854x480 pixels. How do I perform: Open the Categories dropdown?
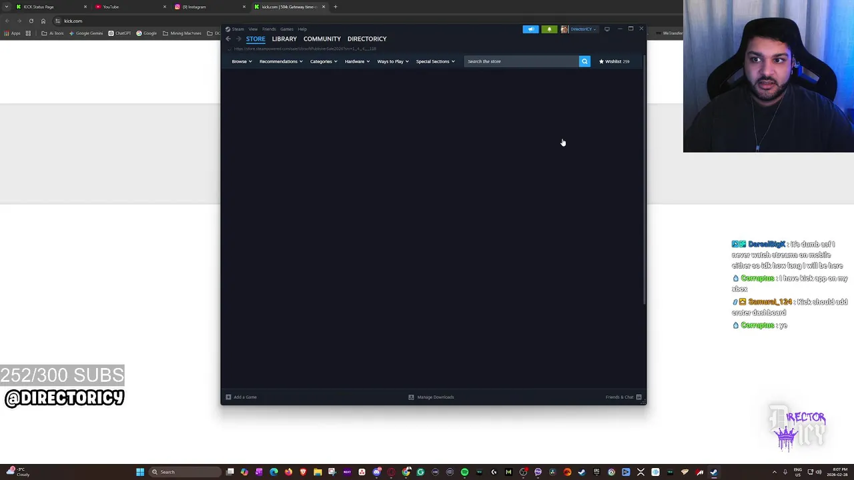(x=324, y=61)
